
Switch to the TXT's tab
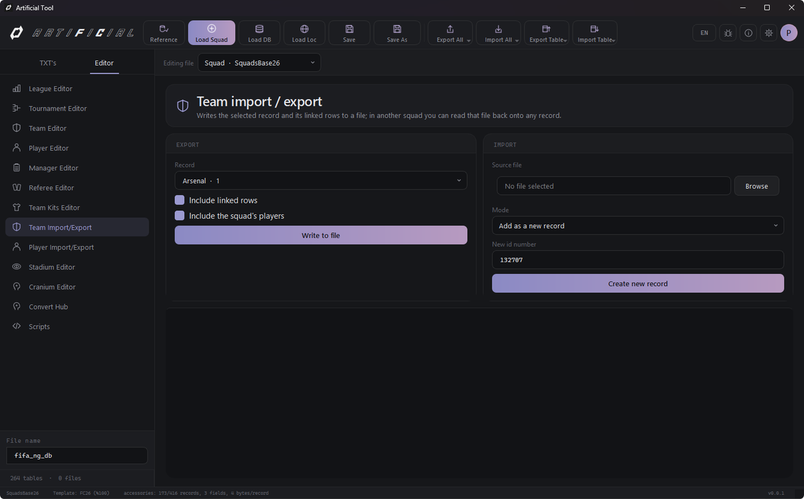click(x=48, y=63)
